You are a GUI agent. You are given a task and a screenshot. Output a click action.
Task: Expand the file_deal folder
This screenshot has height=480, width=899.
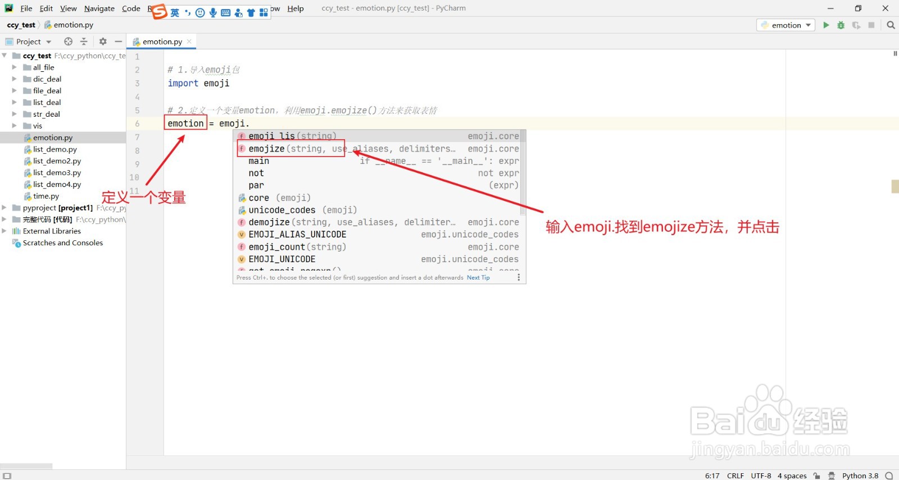pos(15,91)
